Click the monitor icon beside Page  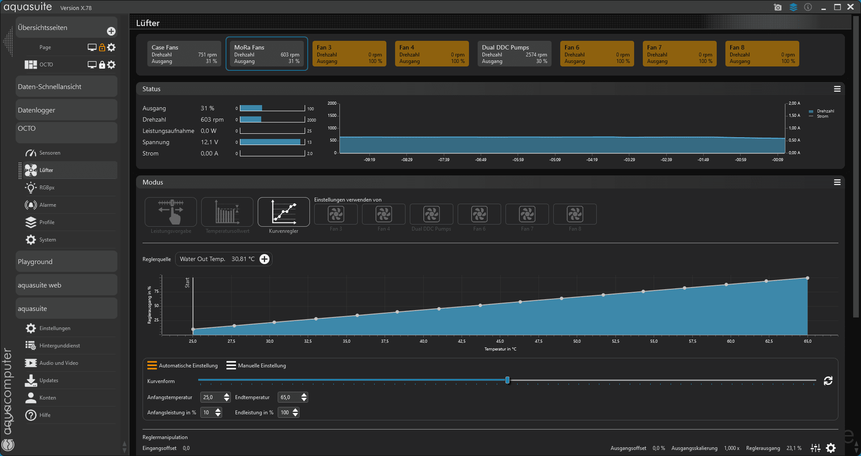92,47
